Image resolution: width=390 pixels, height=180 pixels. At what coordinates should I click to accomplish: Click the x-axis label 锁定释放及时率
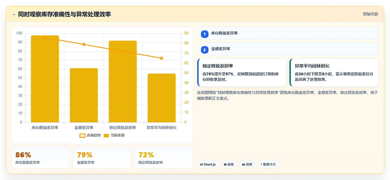pos(123,128)
